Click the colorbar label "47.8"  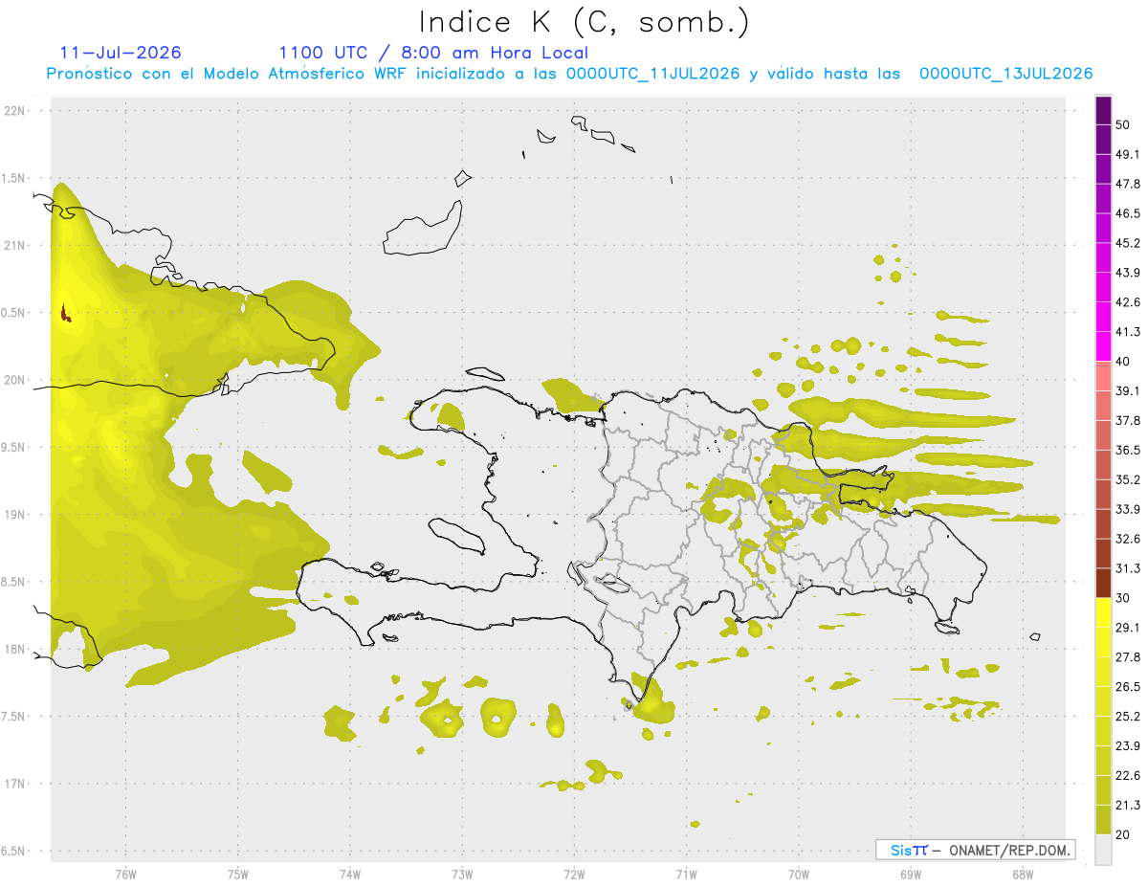1128,184
